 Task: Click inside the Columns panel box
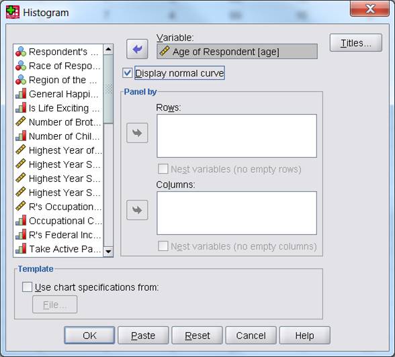tap(236, 213)
